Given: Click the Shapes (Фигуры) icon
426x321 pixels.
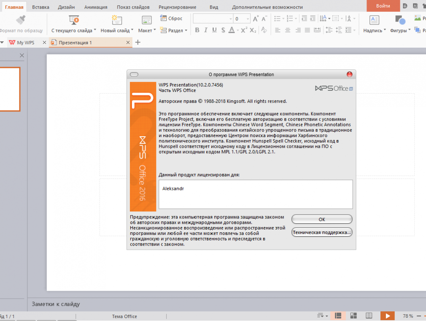Looking at the screenshot, I should click(x=400, y=20).
